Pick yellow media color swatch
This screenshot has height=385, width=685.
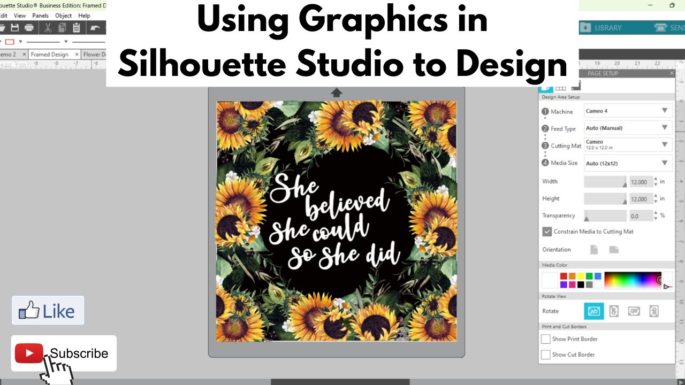581,276
